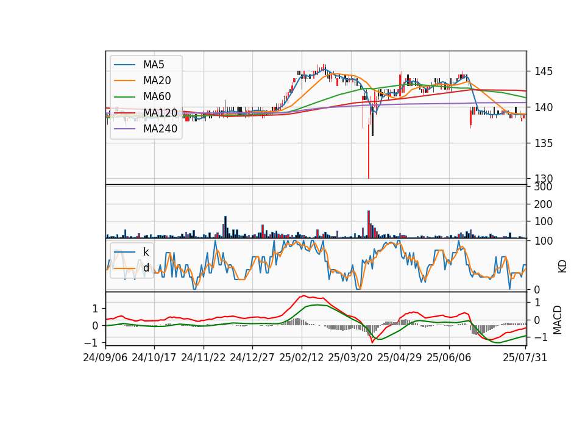The height and width of the screenshot is (421, 585).
Task: Click the 100 tick on KD axis
Action: [544, 241]
